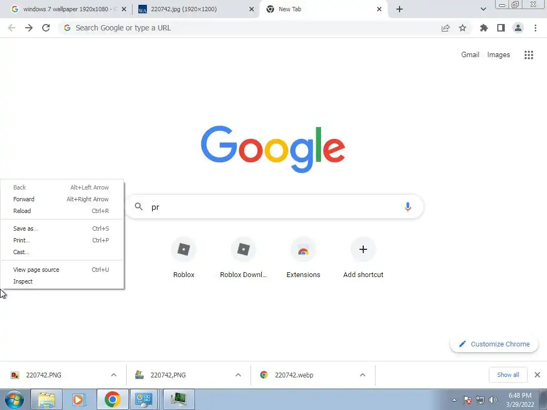Open the Google apps grid
This screenshot has height=410, width=547.
[x=529, y=55]
